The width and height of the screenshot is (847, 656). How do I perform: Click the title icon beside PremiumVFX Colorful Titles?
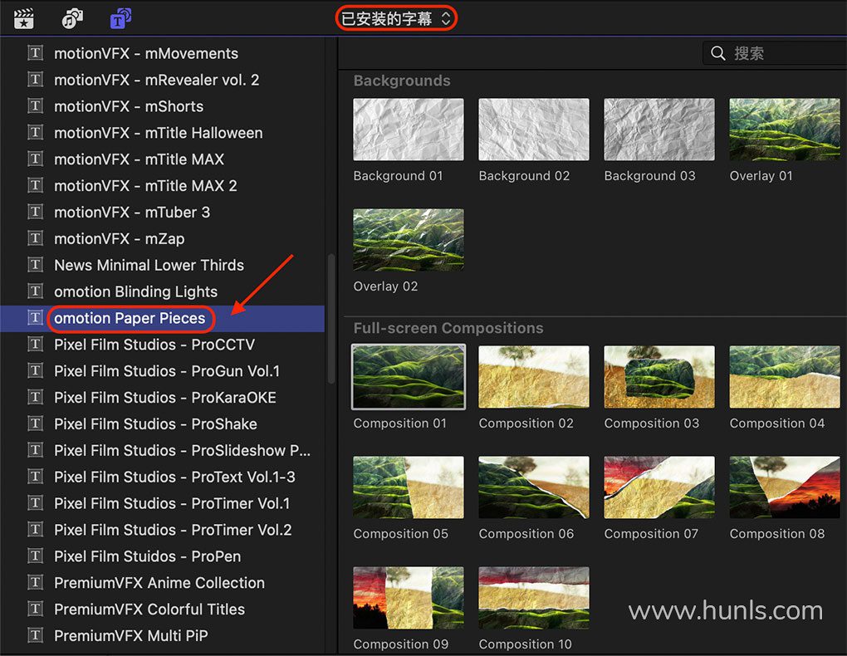[36, 609]
